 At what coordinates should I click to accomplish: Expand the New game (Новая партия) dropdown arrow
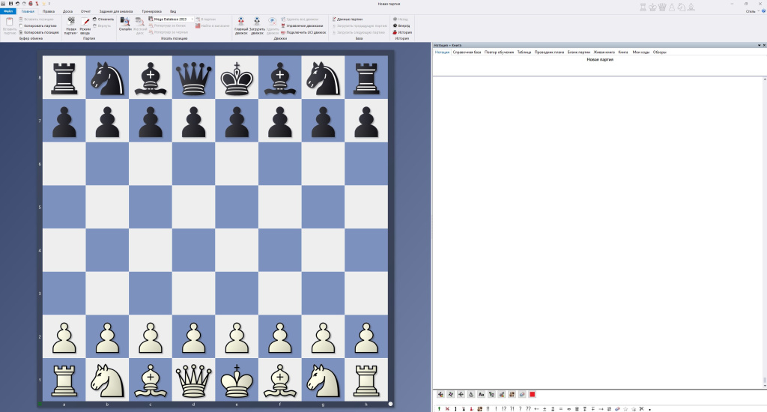(76, 33)
